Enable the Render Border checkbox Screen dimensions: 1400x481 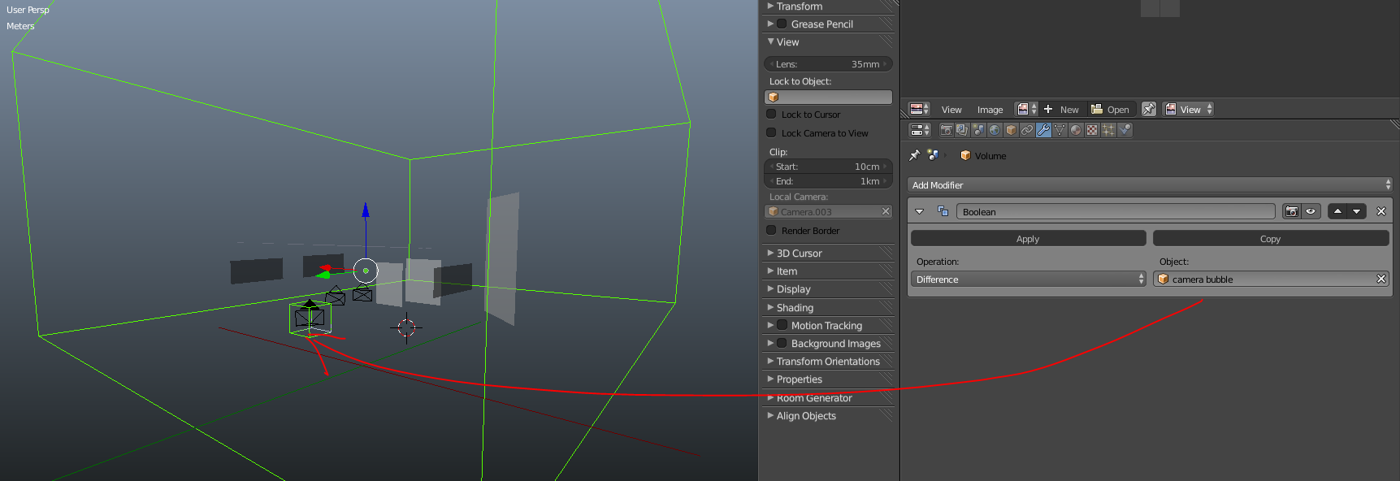pos(772,230)
